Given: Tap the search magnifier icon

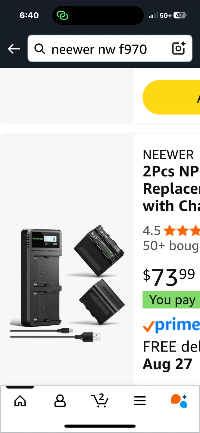Looking at the screenshot, I should pyautogui.click(x=40, y=48).
